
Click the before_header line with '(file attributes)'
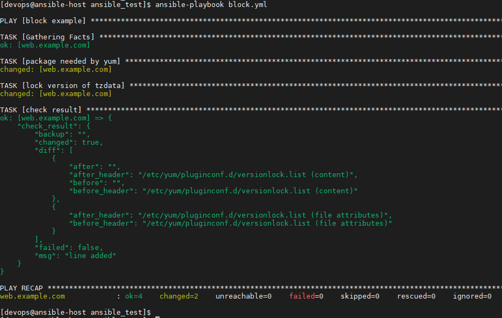pyautogui.click(x=231, y=224)
